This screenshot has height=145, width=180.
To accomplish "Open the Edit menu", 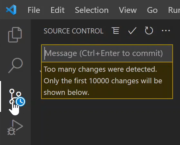I will click(x=57, y=10).
